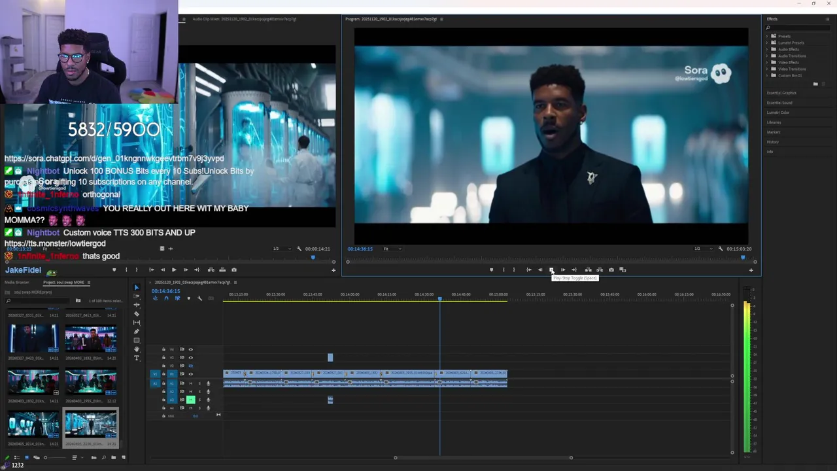Open History panel
The height and width of the screenshot is (471, 837).
tap(773, 142)
